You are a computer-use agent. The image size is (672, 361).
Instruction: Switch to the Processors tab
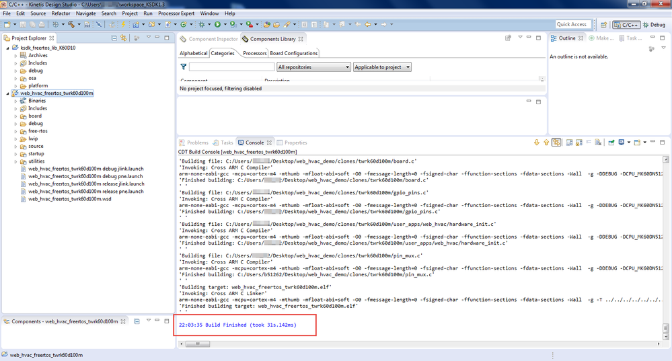pyautogui.click(x=254, y=54)
